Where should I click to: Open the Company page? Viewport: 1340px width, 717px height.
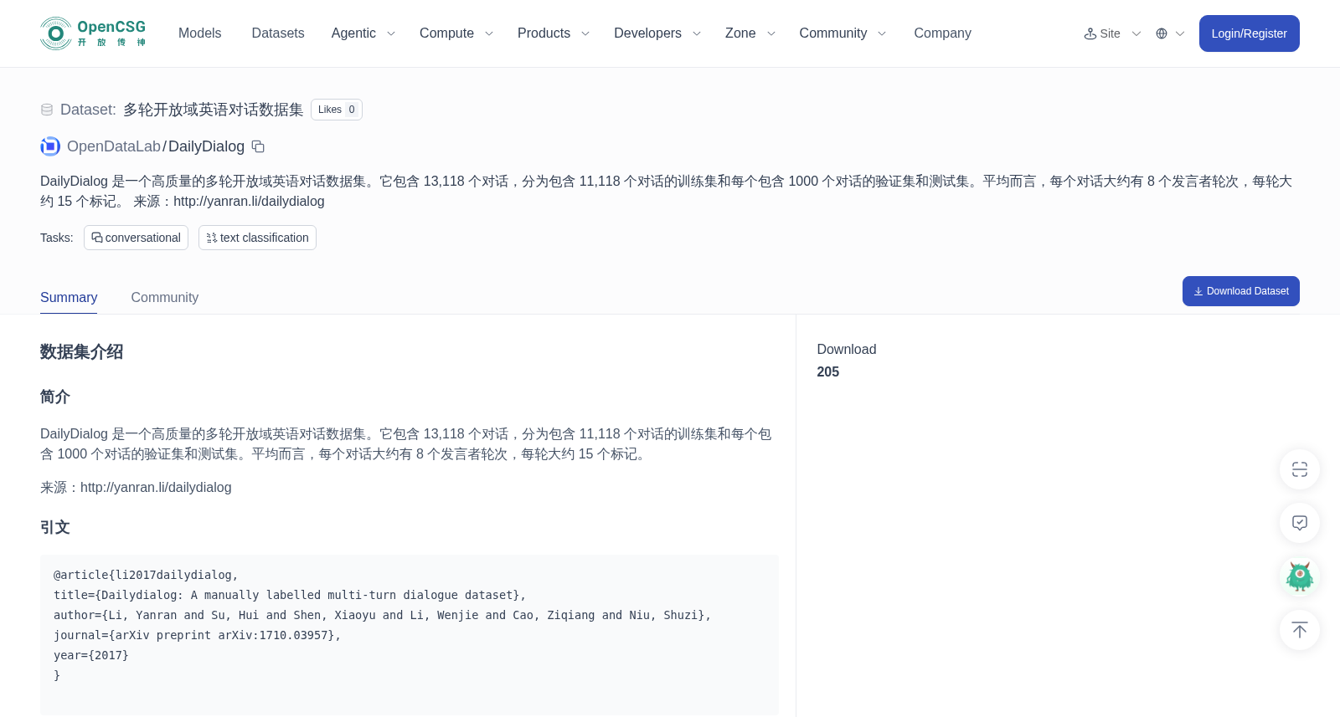click(942, 33)
